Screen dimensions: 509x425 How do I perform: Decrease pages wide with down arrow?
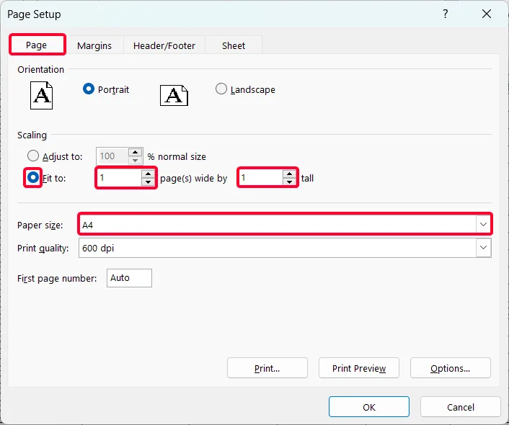pos(148,182)
